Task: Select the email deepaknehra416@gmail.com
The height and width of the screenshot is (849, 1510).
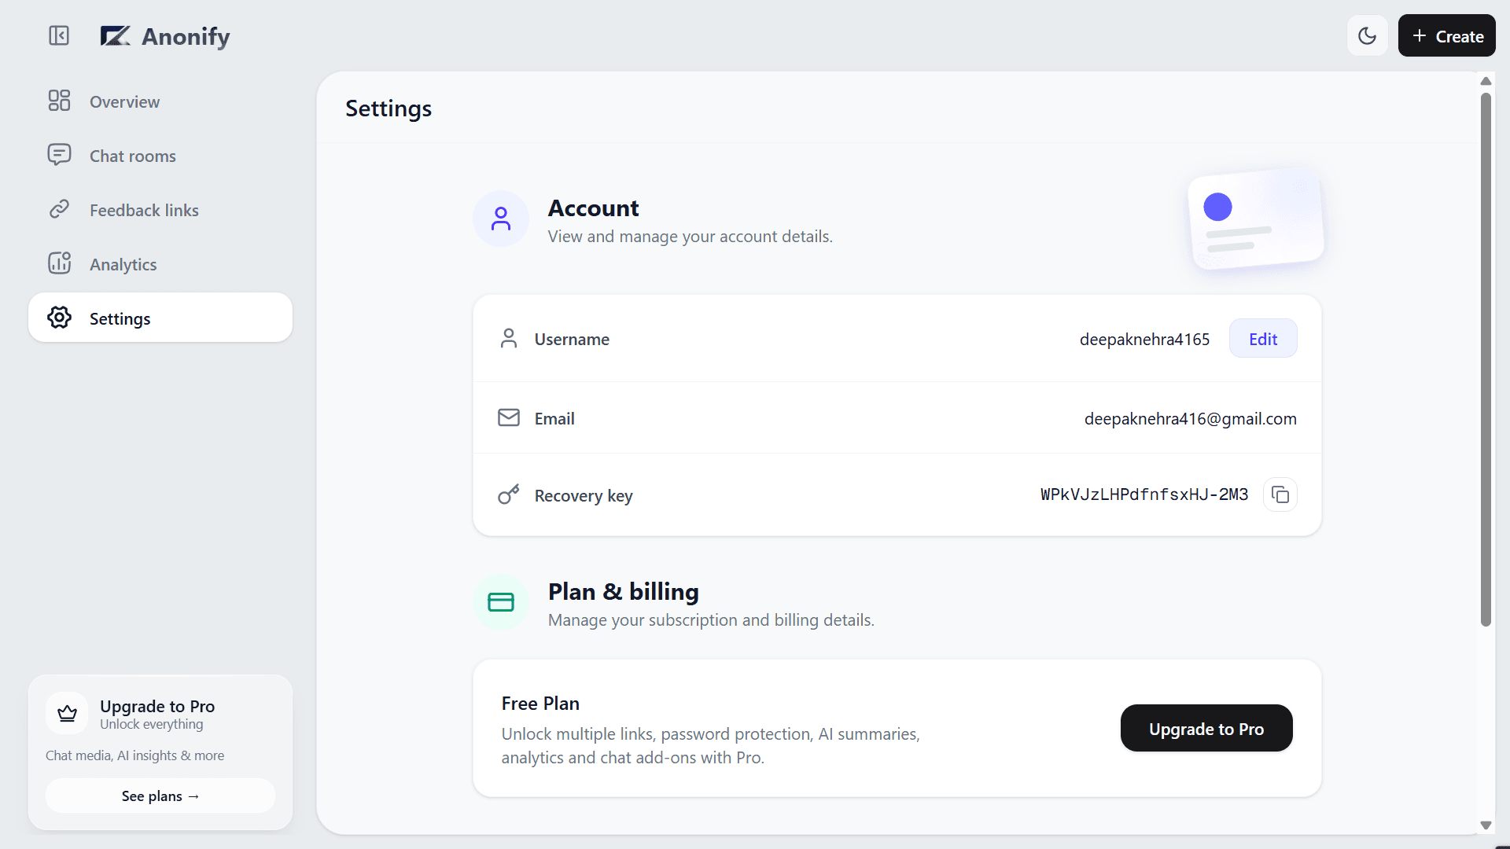Action: (x=1191, y=418)
